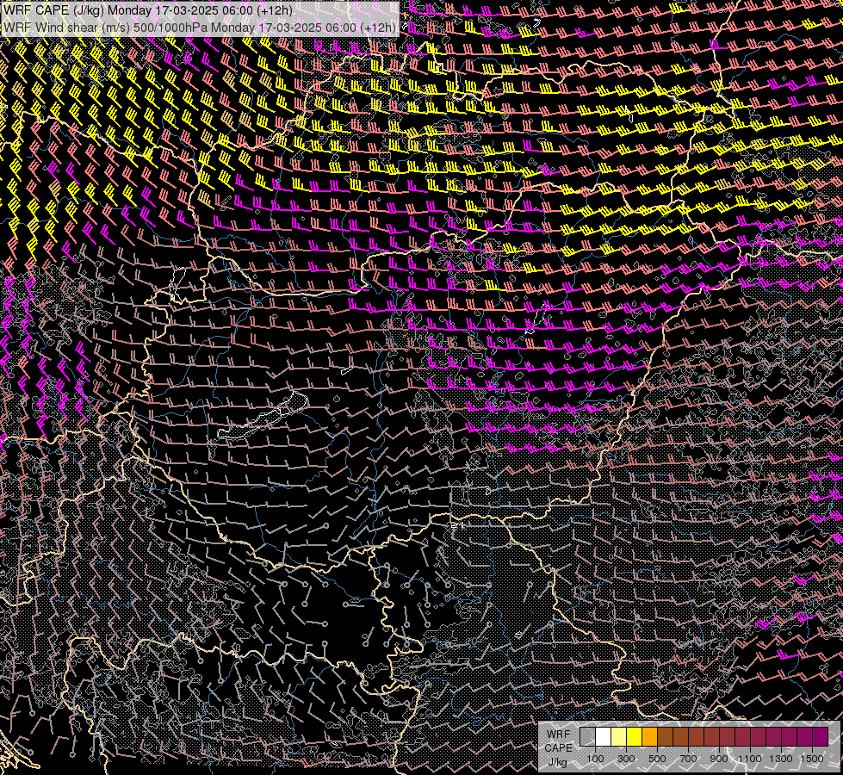The image size is (843, 775).
Task: Click the WRF Wind shear title line
Action: (x=200, y=27)
